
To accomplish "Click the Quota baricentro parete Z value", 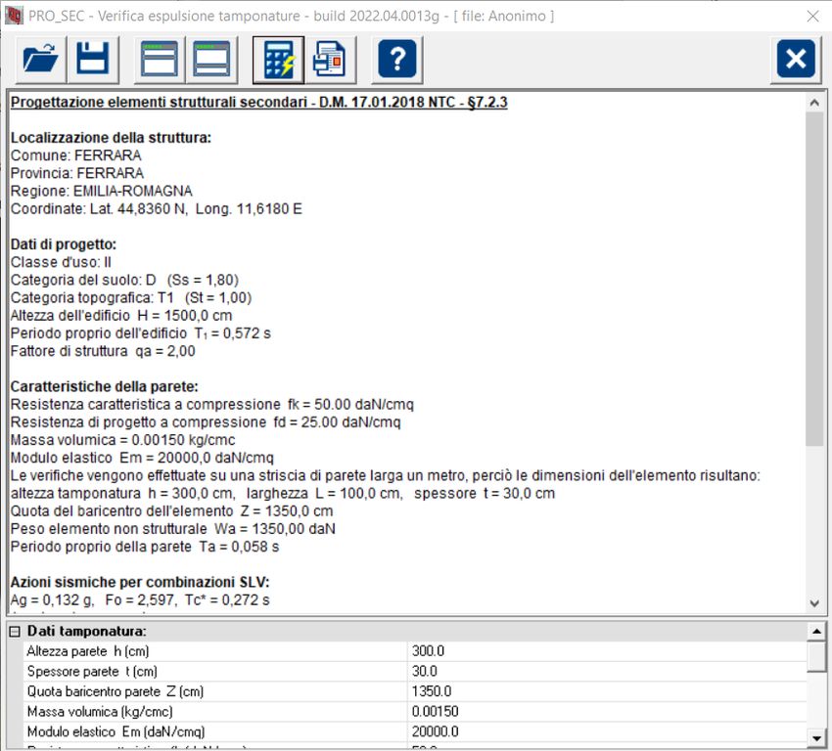I will tap(607, 691).
